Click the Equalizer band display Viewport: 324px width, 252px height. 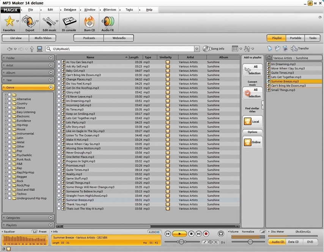[x=25, y=240]
